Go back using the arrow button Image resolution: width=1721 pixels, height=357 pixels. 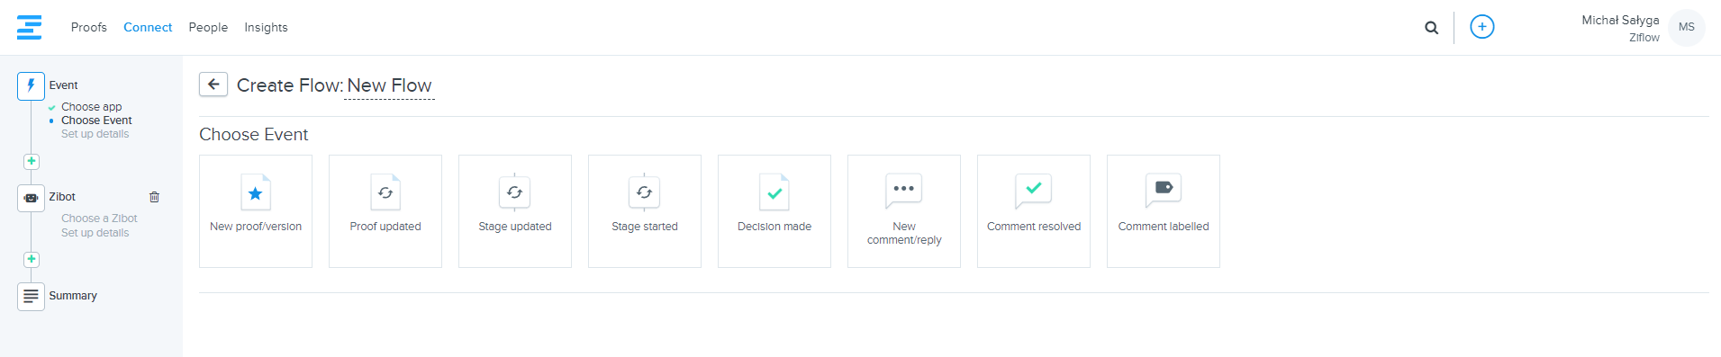coord(213,85)
